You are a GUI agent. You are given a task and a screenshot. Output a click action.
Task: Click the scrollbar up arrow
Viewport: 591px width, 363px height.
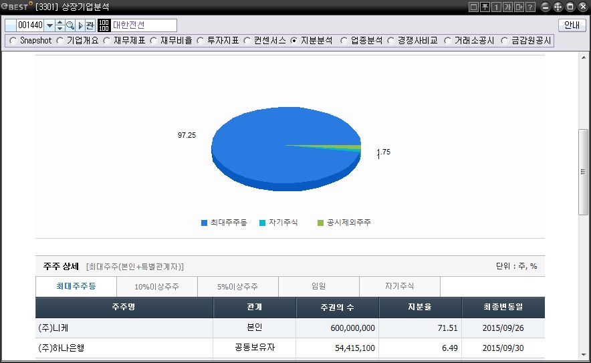584,57
